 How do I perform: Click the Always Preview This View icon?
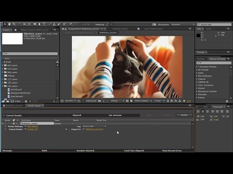[x=62, y=101]
